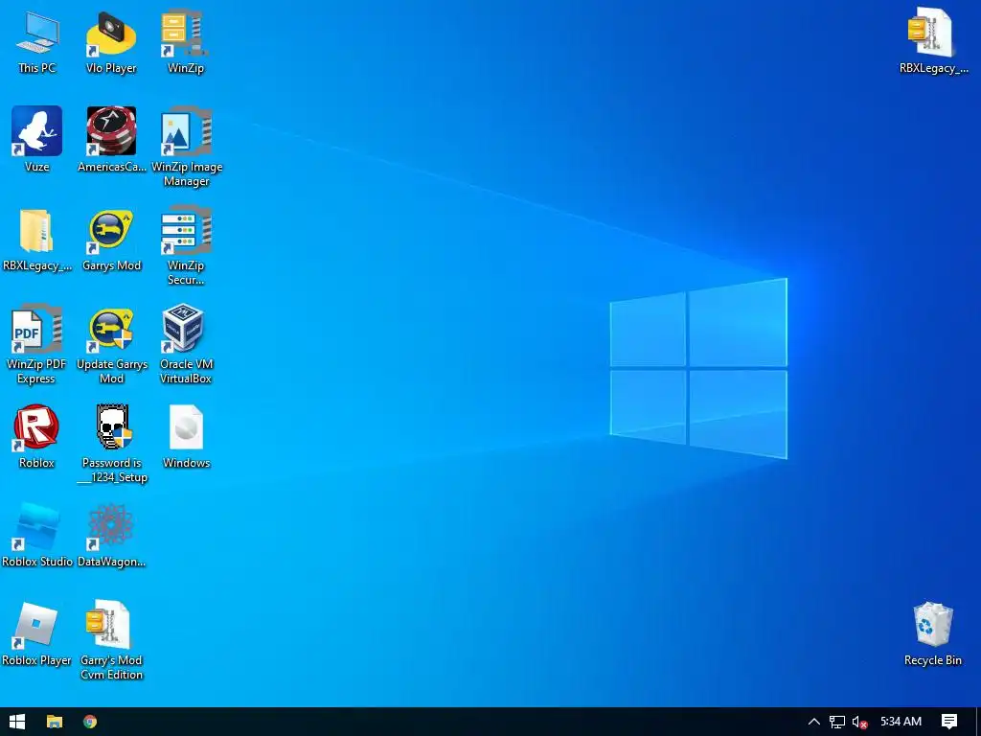Select the Password is __1234_Setup skull icon

click(112, 444)
